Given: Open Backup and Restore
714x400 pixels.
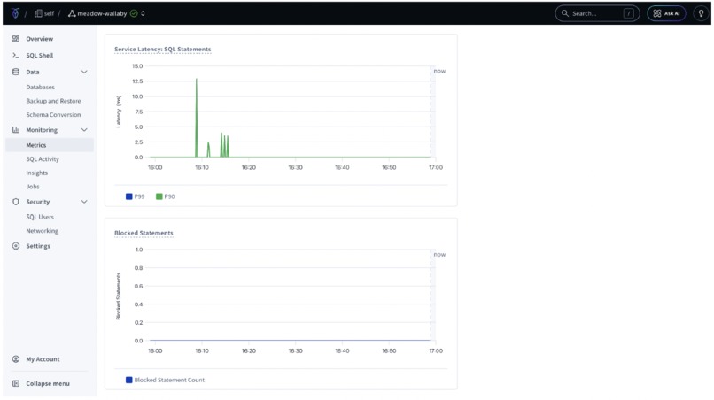Looking at the screenshot, I should click(x=53, y=101).
